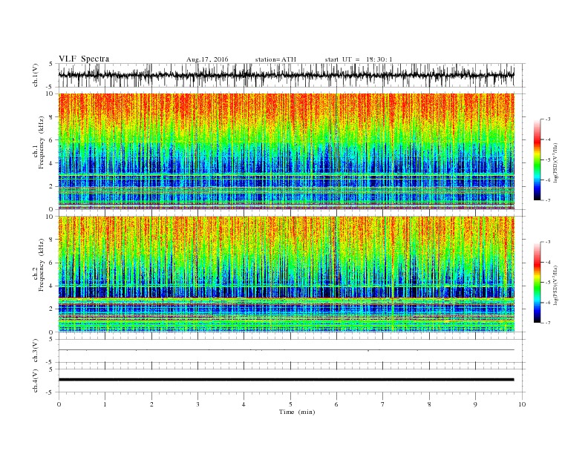
Task: Click the thin ch.3 voltage trace line
Action: [286, 350]
